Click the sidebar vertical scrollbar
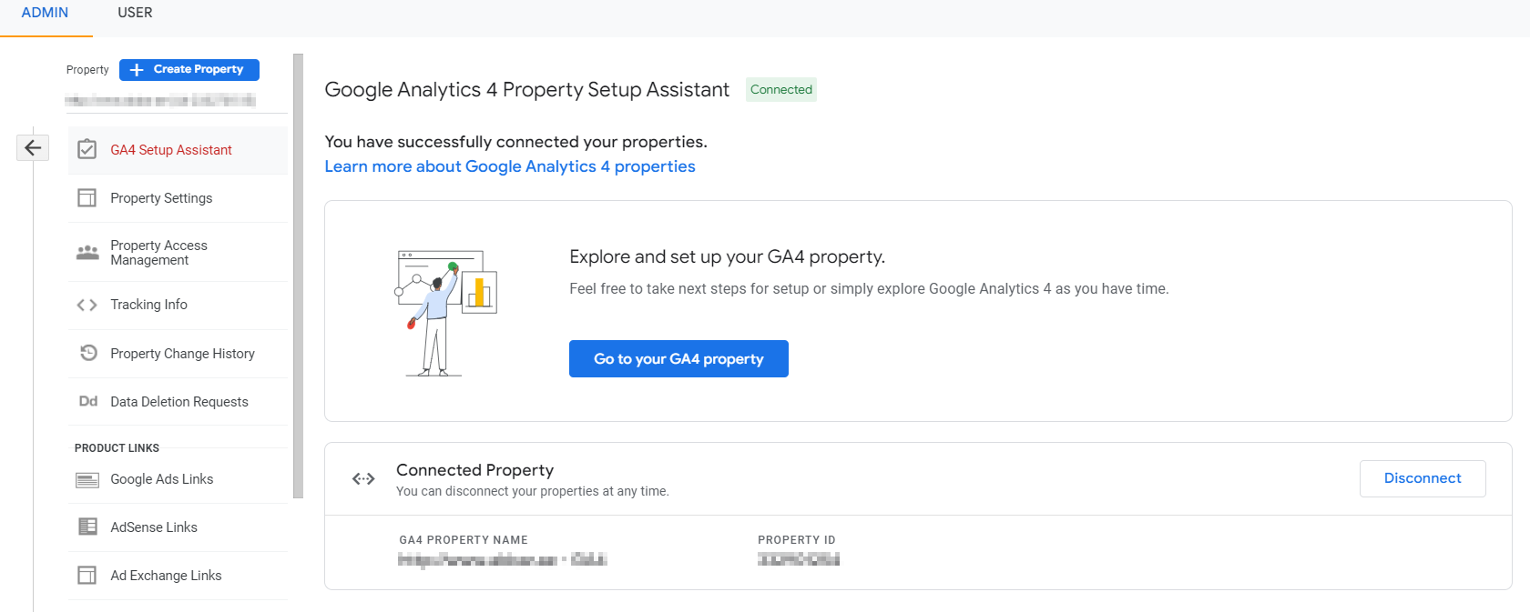Viewport: 1530px width, 612px height. click(x=298, y=276)
